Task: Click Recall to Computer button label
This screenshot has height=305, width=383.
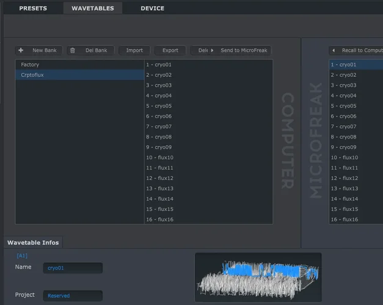Action: pyautogui.click(x=362, y=50)
